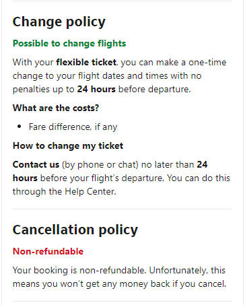
Task: Click the bullet point before Fare difference
Action: tap(20, 127)
